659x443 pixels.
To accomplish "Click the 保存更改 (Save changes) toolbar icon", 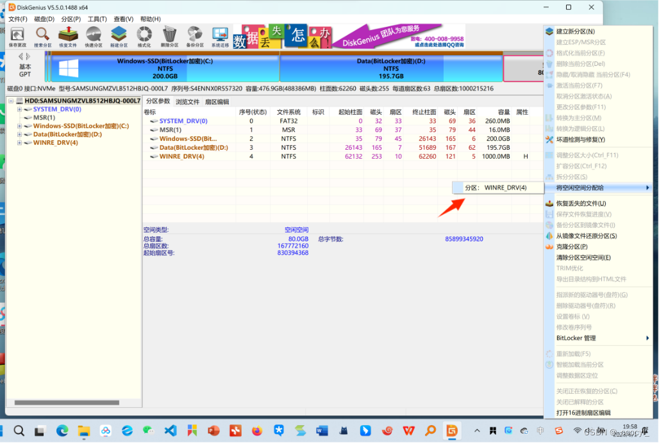I will (17, 37).
